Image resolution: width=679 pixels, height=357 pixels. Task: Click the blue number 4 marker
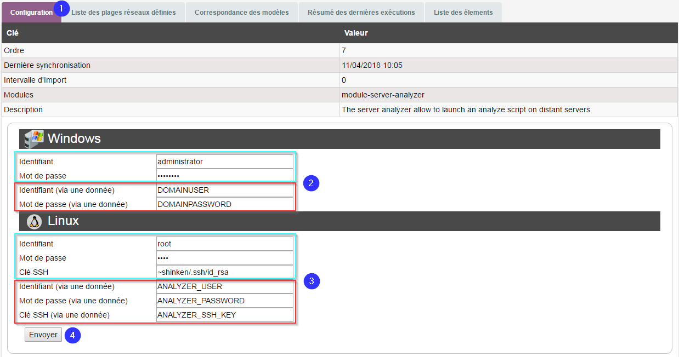point(73,335)
